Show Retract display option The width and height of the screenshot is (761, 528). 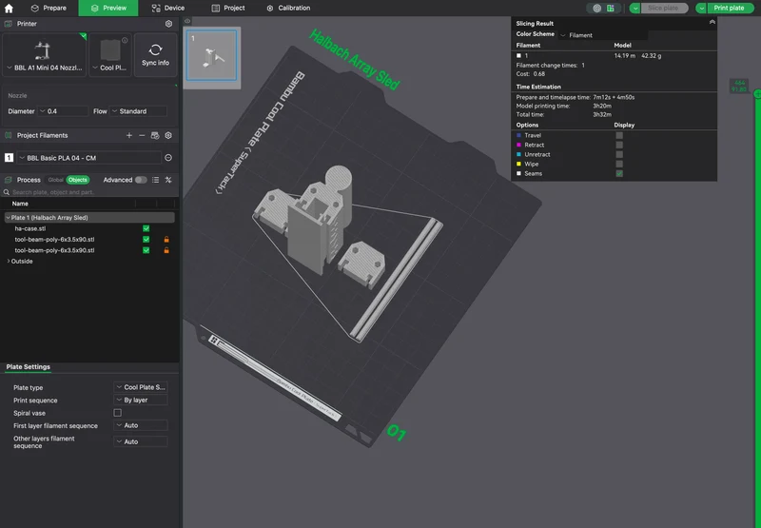click(619, 146)
